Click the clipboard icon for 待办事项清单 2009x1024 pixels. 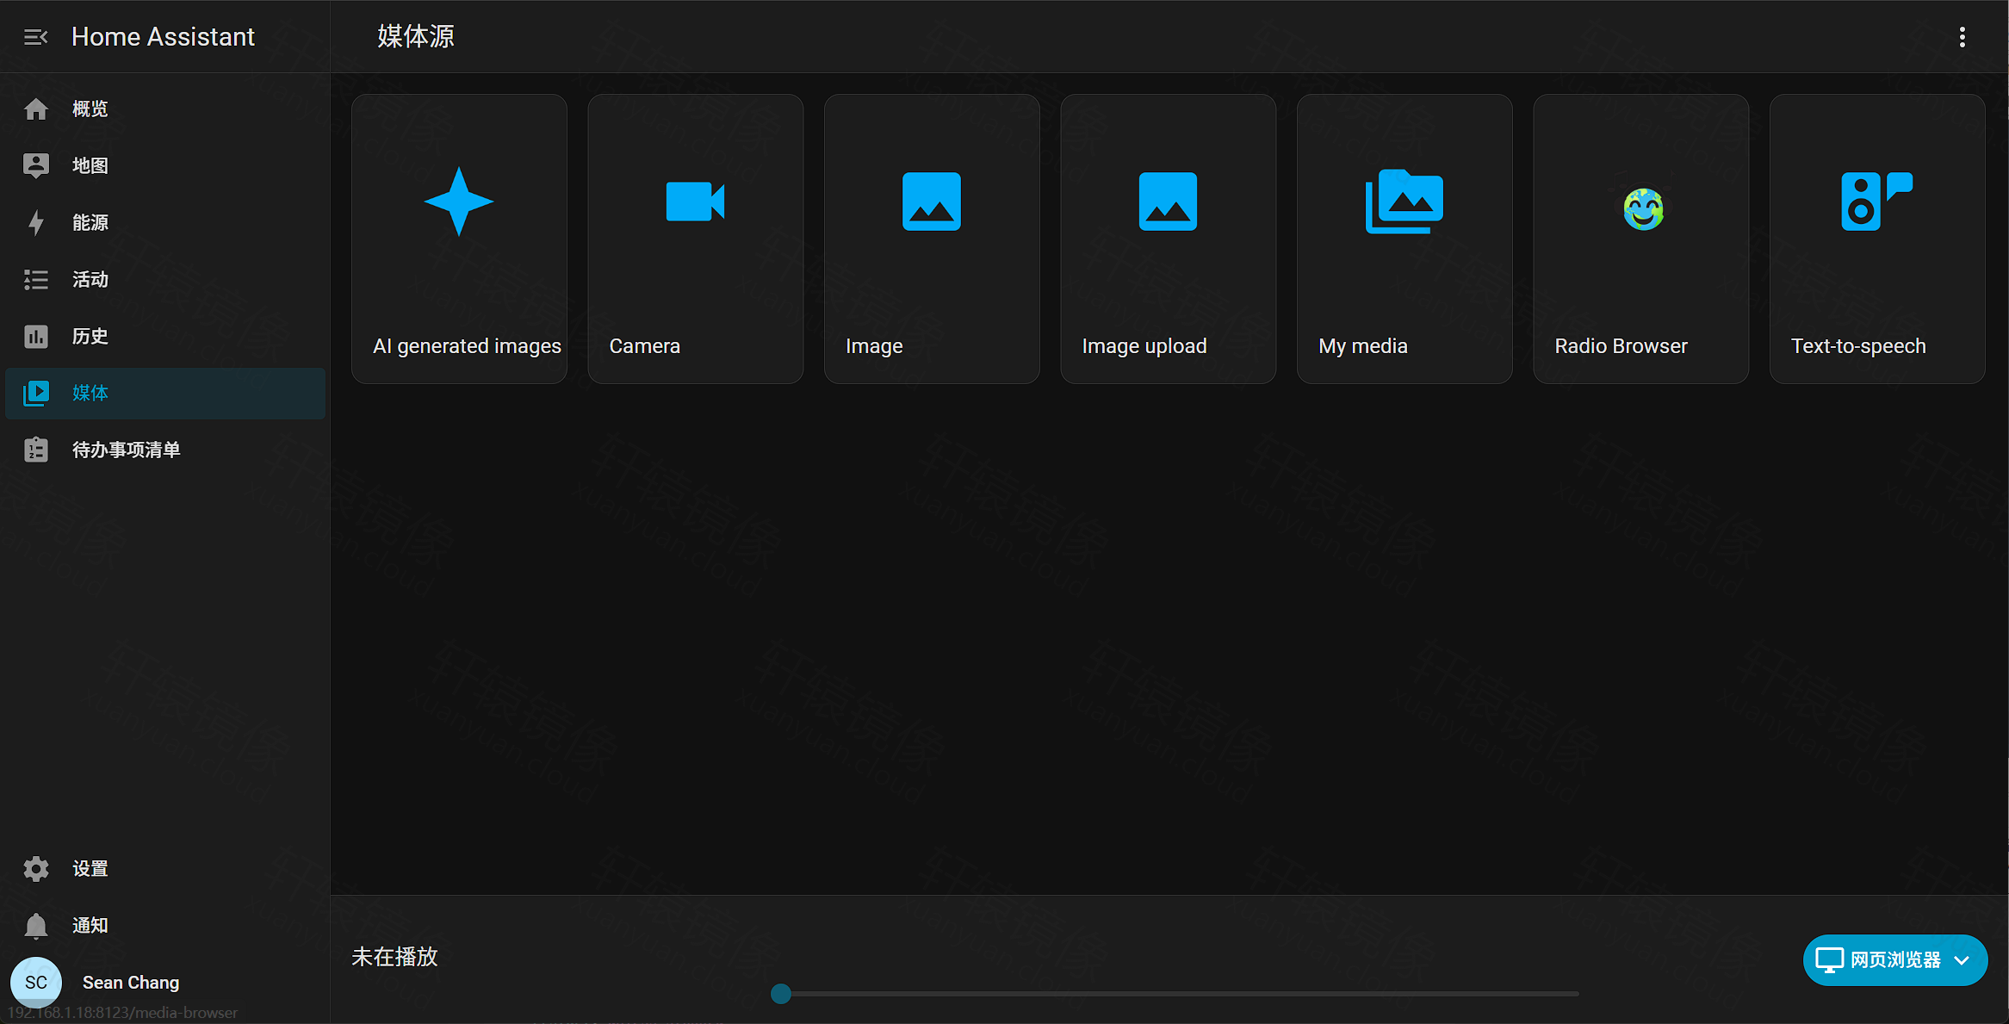36,450
